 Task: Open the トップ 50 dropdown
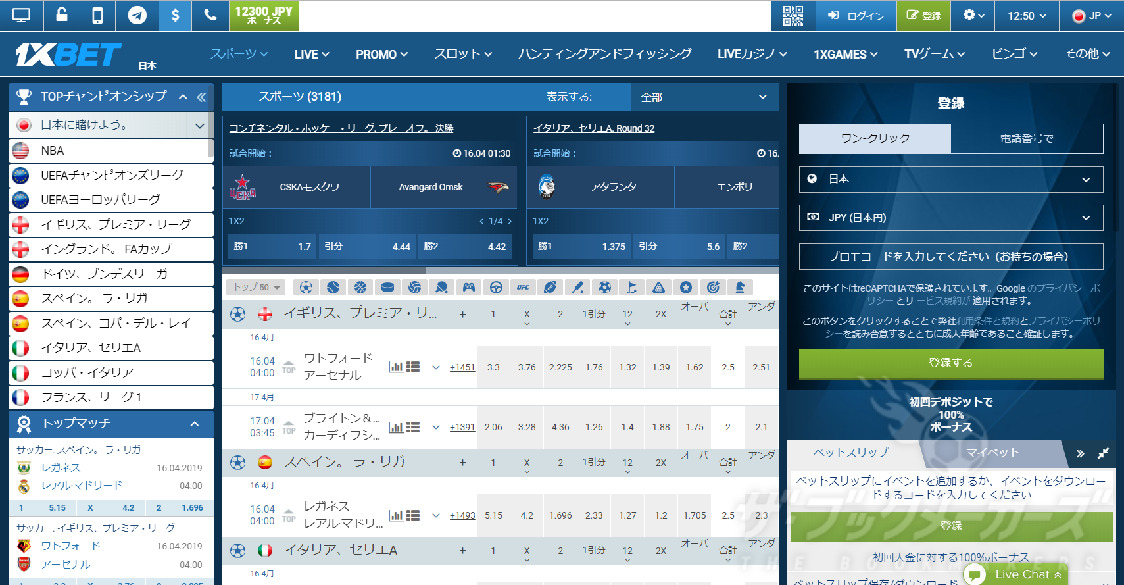tap(256, 287)
